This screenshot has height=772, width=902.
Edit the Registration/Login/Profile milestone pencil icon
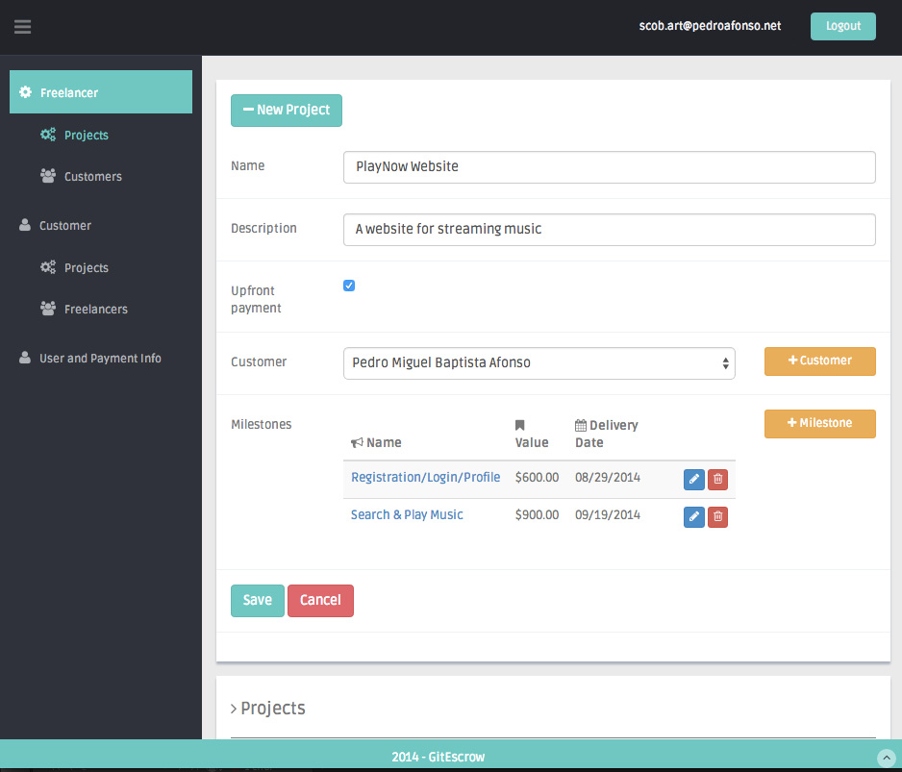point(693,480)
